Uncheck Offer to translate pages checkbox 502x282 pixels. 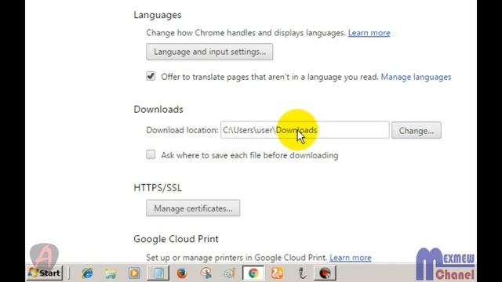tap(151, 77)
